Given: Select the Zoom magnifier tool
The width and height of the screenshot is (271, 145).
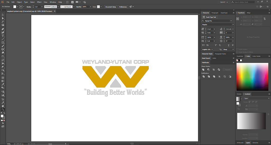Looking at the screenshot, I should tap(3, 109).
